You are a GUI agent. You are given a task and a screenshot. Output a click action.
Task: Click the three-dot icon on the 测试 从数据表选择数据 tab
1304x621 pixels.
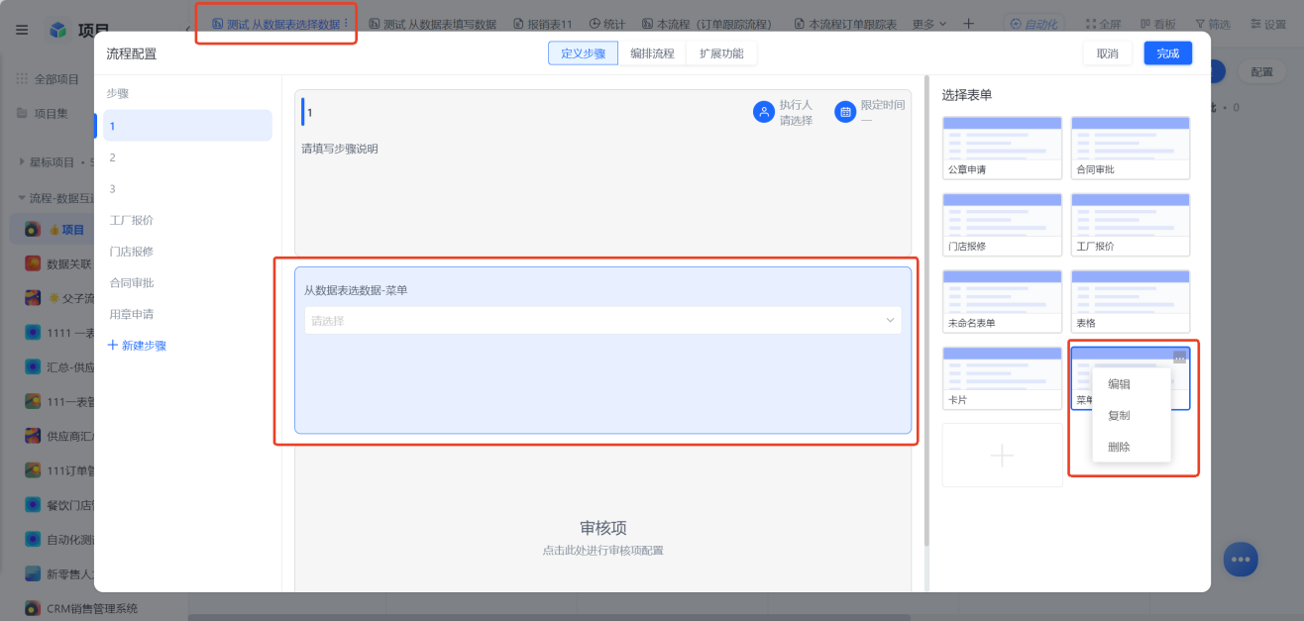click(346, 24)
